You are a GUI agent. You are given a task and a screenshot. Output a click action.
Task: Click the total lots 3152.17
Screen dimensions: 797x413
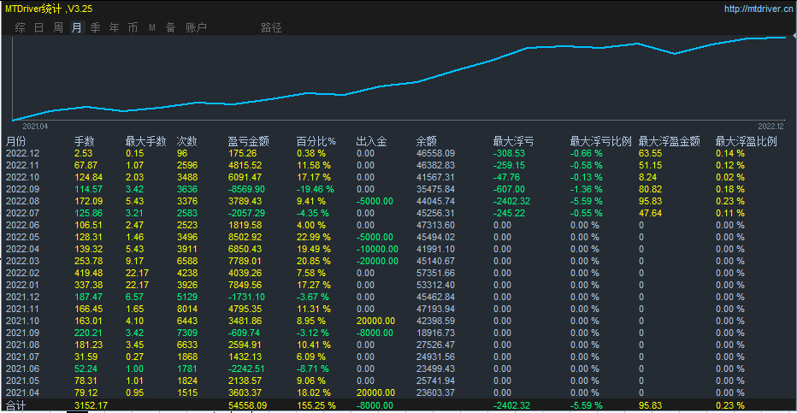[x=91, y=405]
